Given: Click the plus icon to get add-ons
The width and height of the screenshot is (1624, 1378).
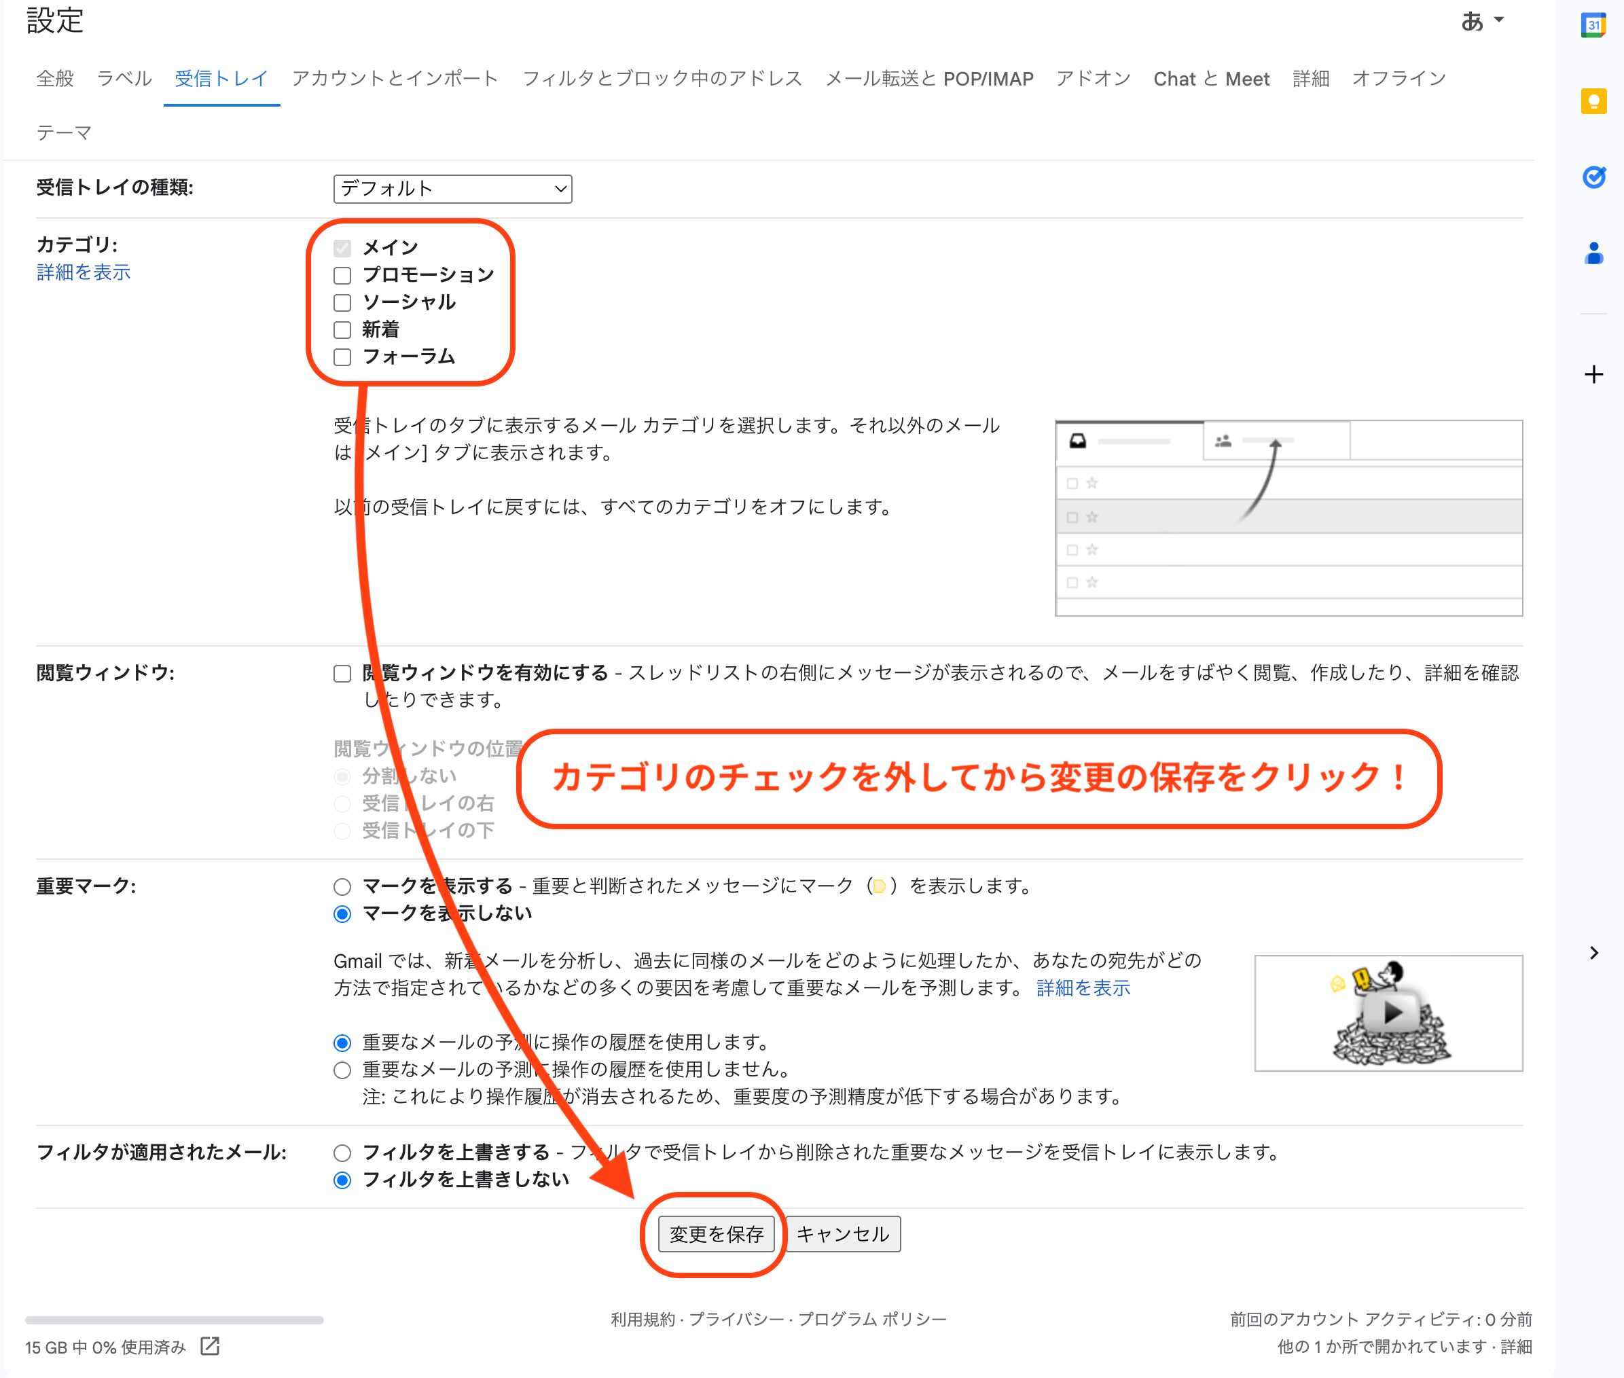Looking at the screenshot, I should tap(1593, 374).
